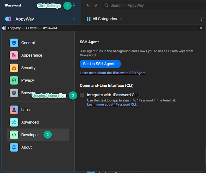This screenshot has height=173, width=206.
Task: Click the 1Password app title text
Action: pyautogui.click(x=13, y=5)
